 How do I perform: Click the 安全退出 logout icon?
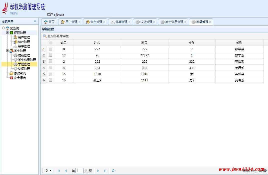(x=11, y=78)
